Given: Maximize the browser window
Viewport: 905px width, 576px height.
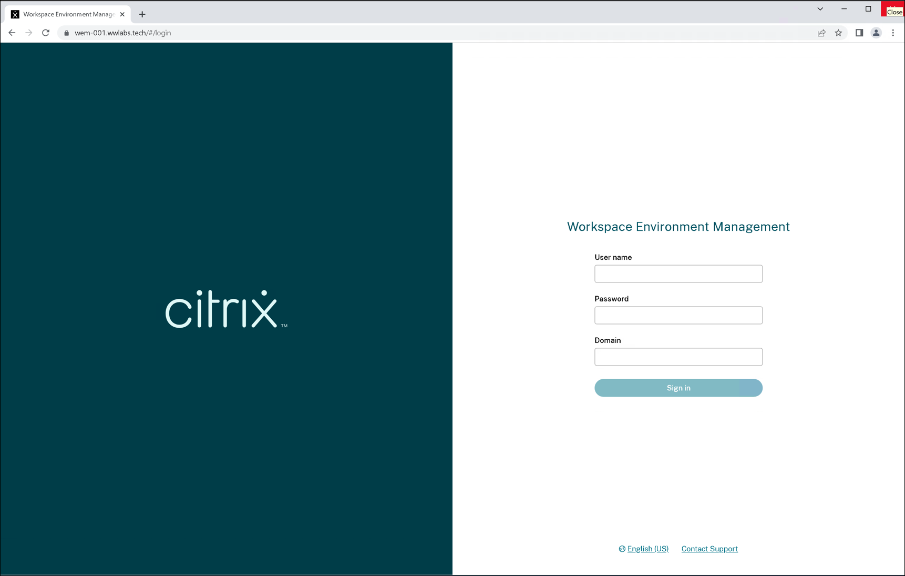Looking at the screenshot, I should click(x=868, y=9).
